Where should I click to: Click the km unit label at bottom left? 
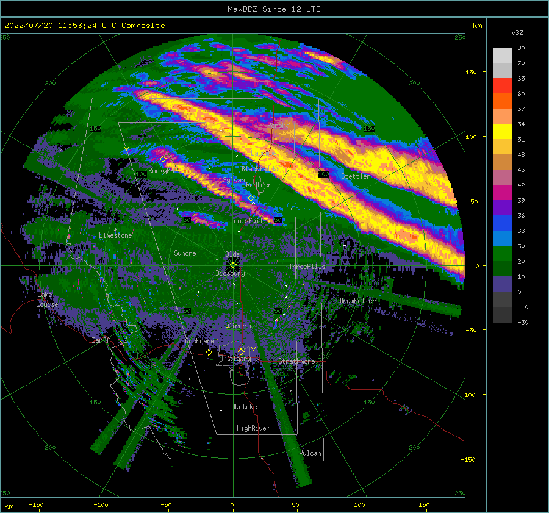click(x=9, y=506)
